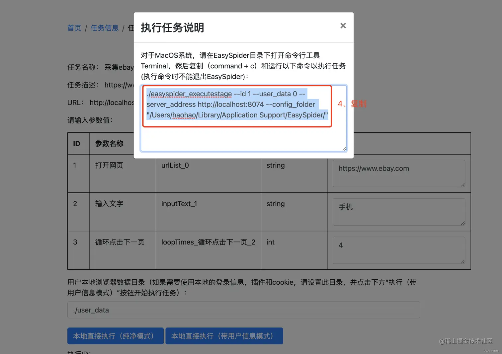This screenshot has height=354, width=502.
Task: Select the highlighted easyspider_executestage command text
Action: pos(237,104)
